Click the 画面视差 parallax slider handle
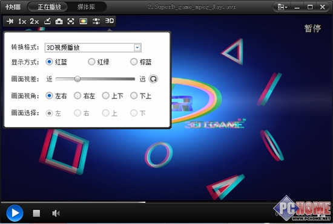 (x=77, y=79)
